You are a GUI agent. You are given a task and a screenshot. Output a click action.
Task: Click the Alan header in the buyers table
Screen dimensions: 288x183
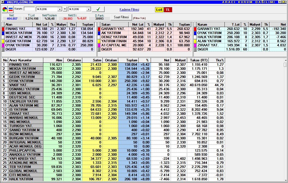18,25
